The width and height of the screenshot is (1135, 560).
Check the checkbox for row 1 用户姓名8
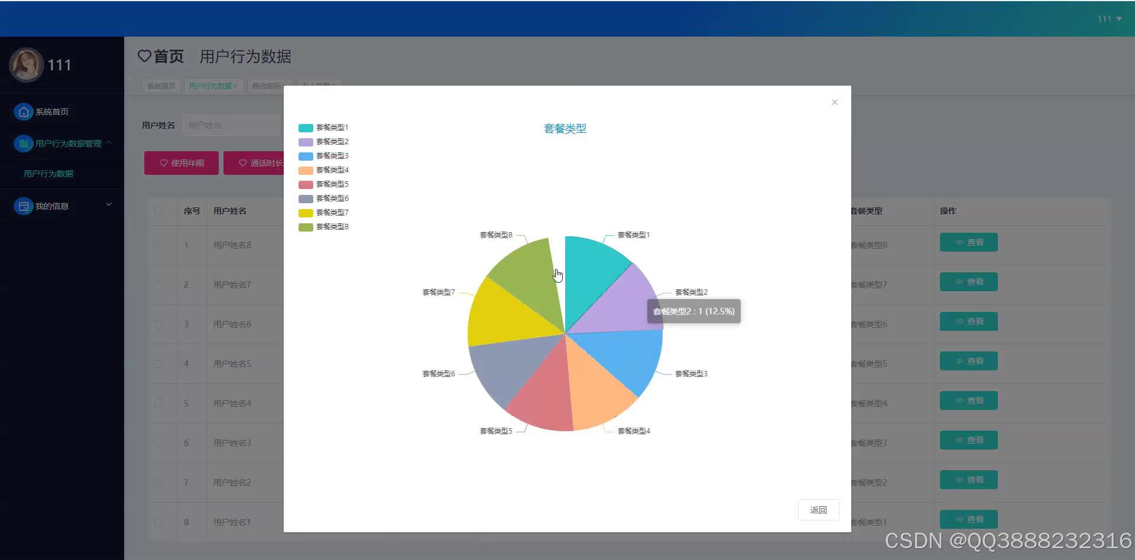click(x=158, y=245)
